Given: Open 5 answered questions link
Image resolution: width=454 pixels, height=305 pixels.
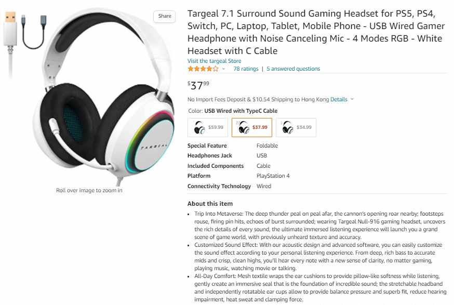Looking at the screenshot, I should point(293,69).
